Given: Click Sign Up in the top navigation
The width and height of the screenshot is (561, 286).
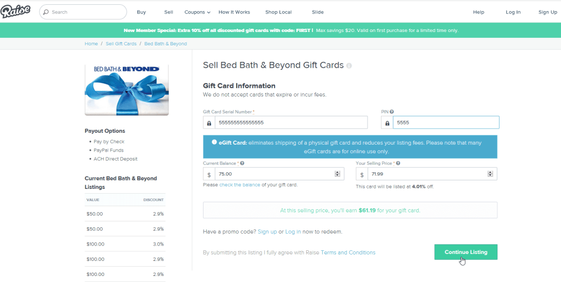Looking at the screenshot, I should (548, 12).
